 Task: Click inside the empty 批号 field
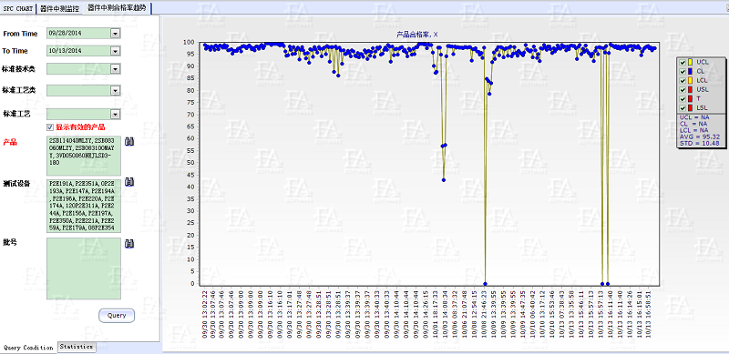point(84,269)
